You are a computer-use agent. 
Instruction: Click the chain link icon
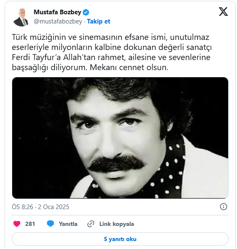(91, 224)
